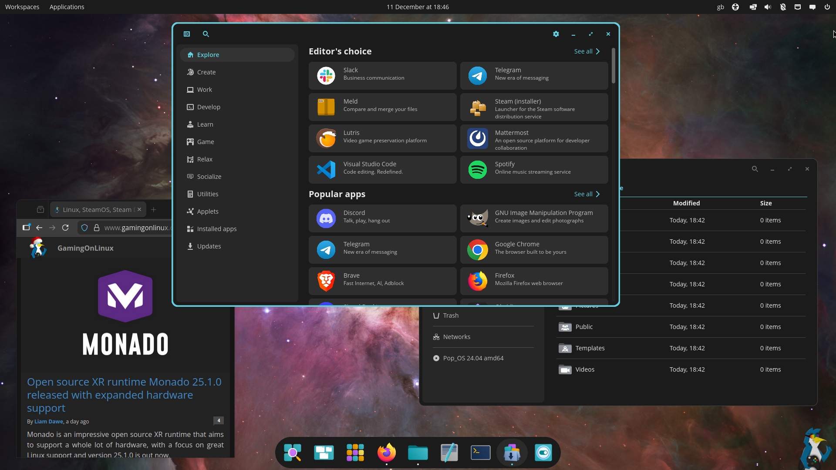
Task: Open the Monado 25.1.0 article headline
Action: coord(124,395)
